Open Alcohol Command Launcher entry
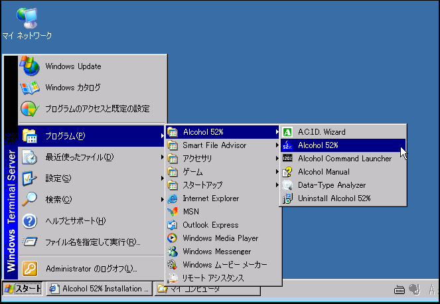Screen dimensions: 440x304 click(343, 159)
